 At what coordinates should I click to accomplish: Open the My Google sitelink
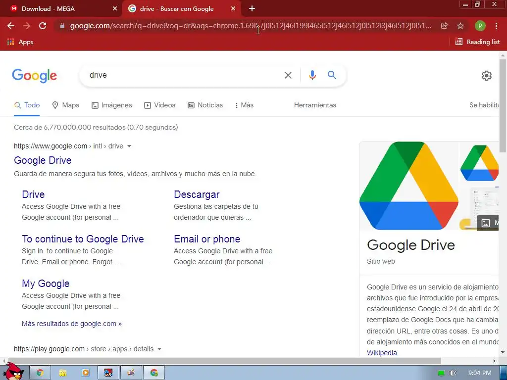[46, 284]
